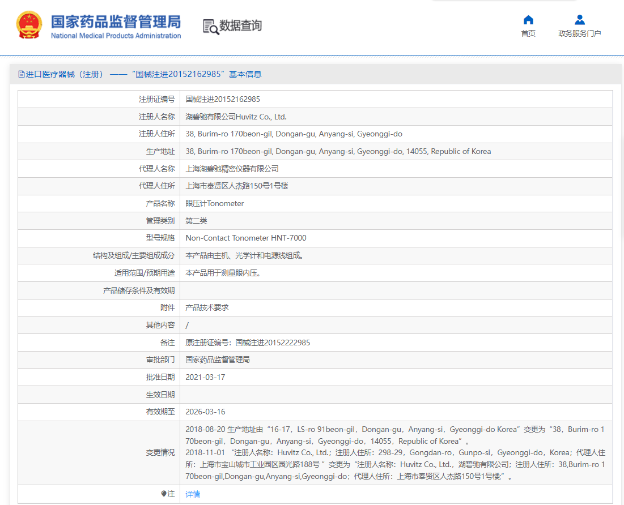The width and height of the screenshot is (624, 505).
Task: Click the person icon above 政务服务门户
Action: tap(579, 20)
